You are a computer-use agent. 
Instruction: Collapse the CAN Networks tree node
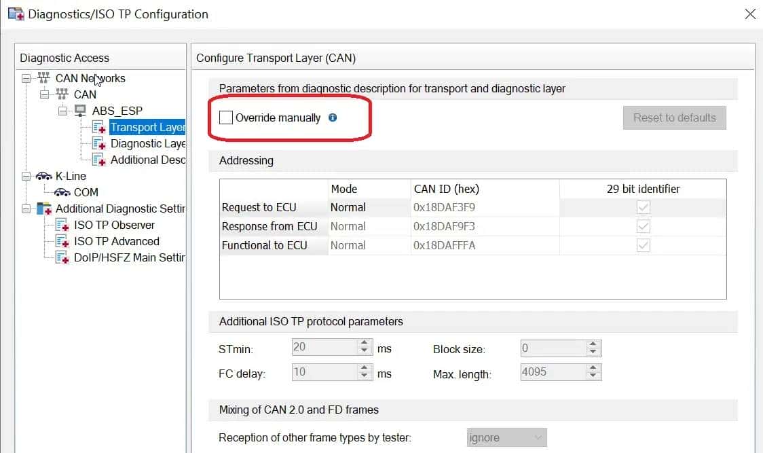pos(26,78)
